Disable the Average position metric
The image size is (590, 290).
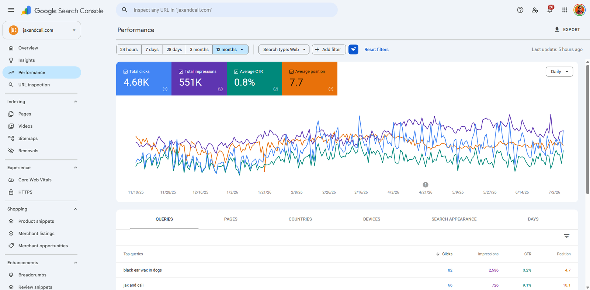coord(291,72)
